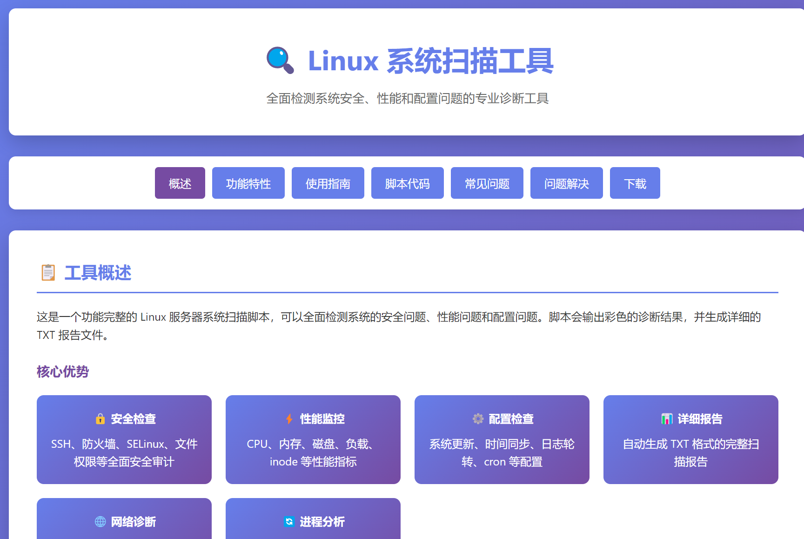Click the lightning icon on 性能监控 card
The height and width of the screenshot is (539, 804).
(x=289, y=419)
